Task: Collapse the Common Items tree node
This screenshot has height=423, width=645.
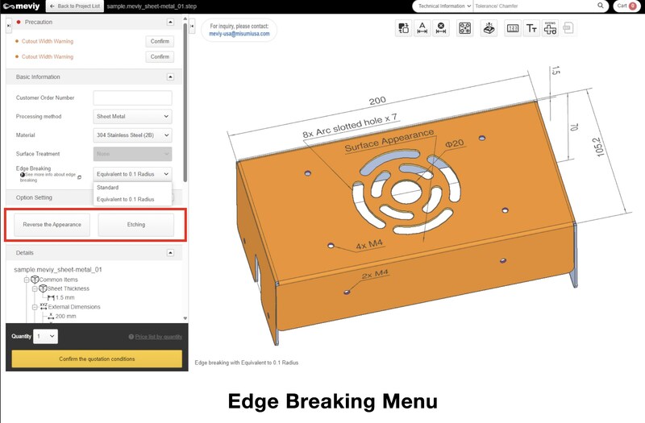Action: click(x=27, y=279)
